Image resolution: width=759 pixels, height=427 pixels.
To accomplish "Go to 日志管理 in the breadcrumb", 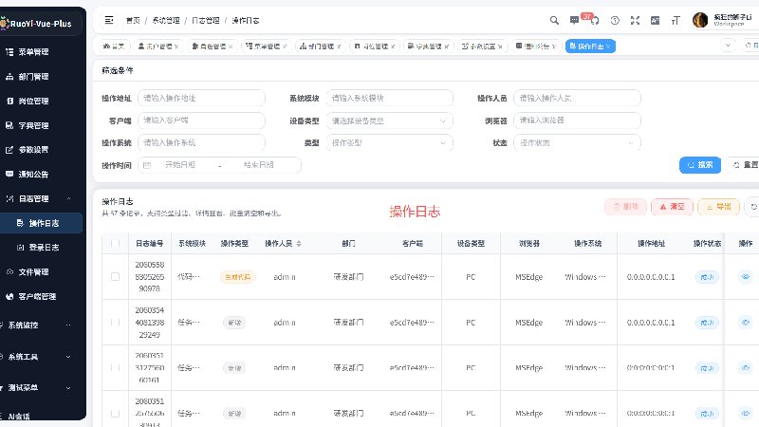I will (206, 20).
